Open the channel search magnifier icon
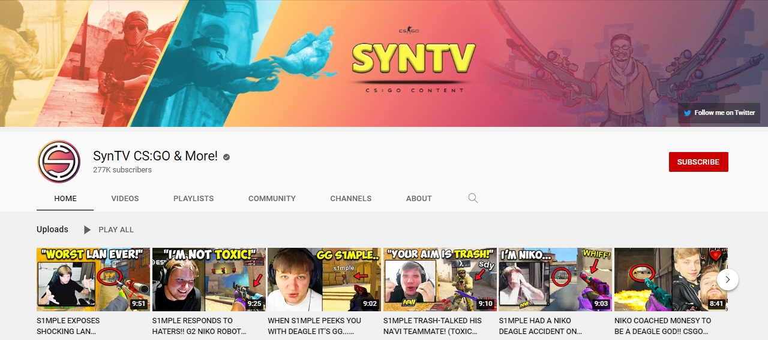 pyautogui.click(x=473, y=198)
